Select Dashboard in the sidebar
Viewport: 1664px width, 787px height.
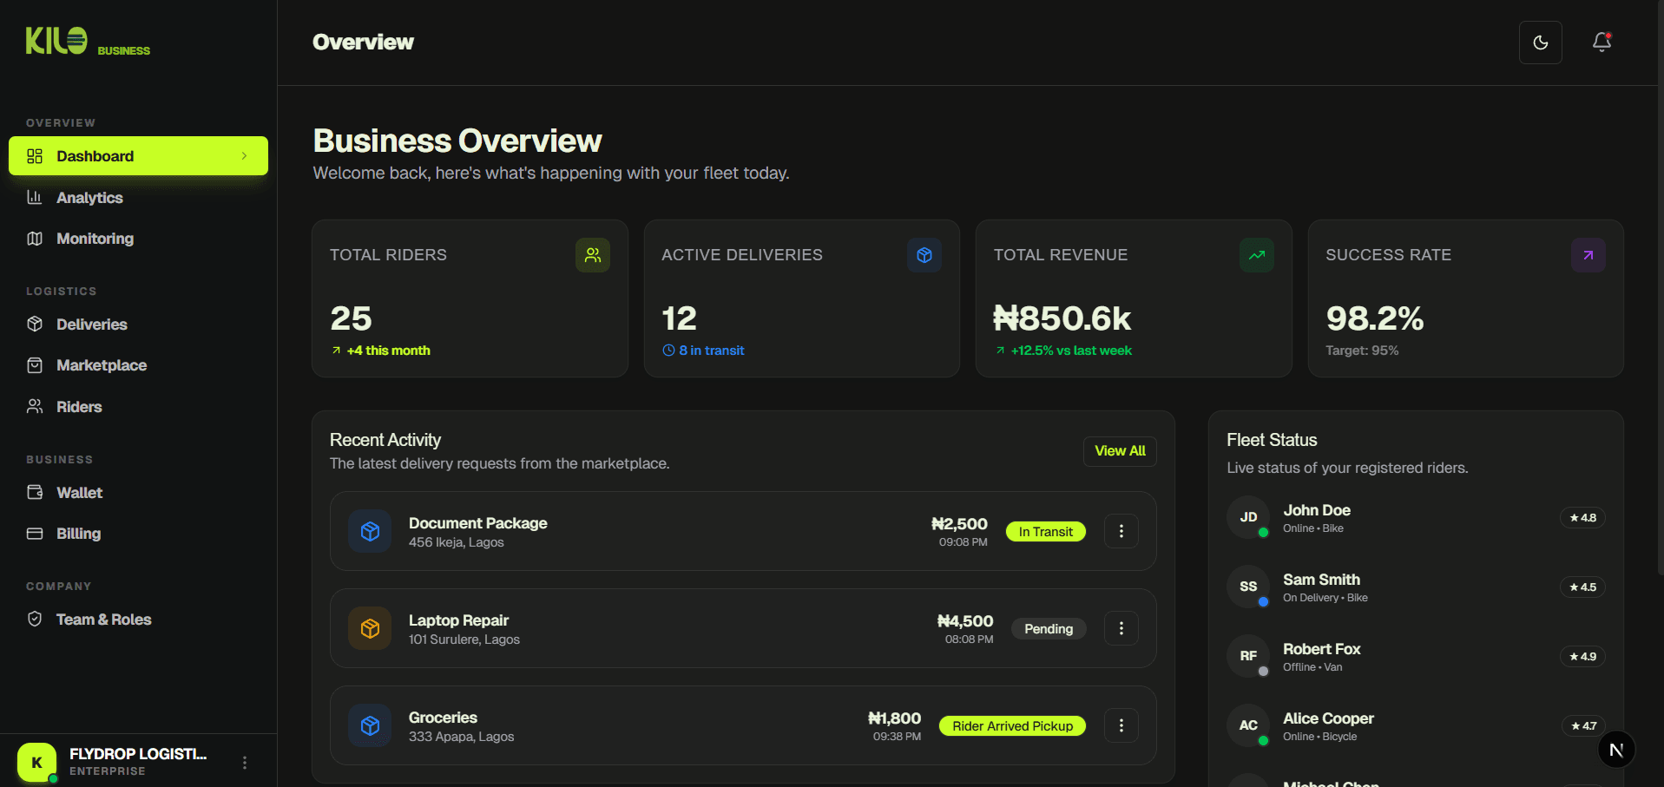pyautogui.click(x=95, y=156)
